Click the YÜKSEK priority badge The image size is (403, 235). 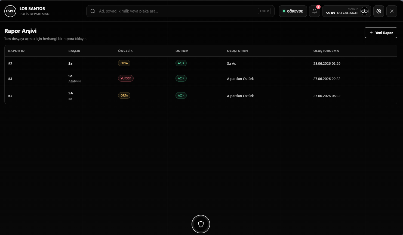(126, 78)
